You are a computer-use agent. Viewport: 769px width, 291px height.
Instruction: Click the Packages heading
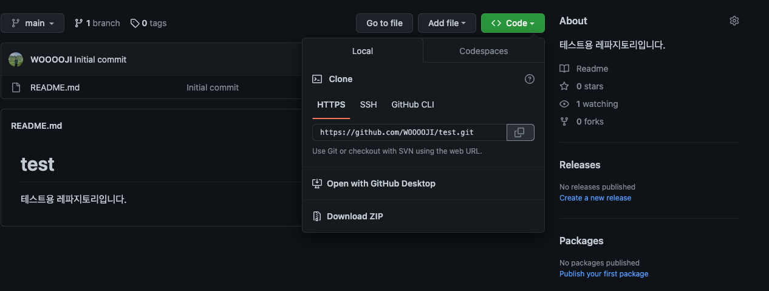[x=581, y=241]
